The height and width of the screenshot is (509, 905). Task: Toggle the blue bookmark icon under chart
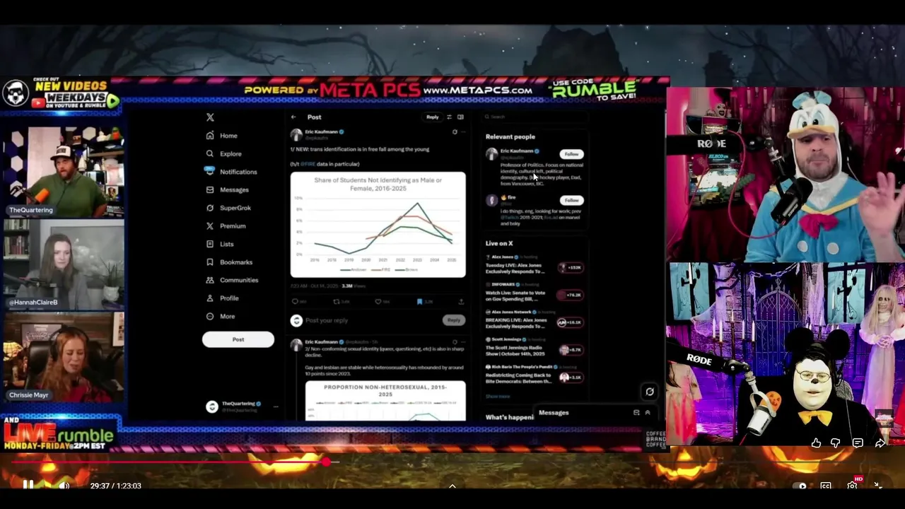click(419, 302)
